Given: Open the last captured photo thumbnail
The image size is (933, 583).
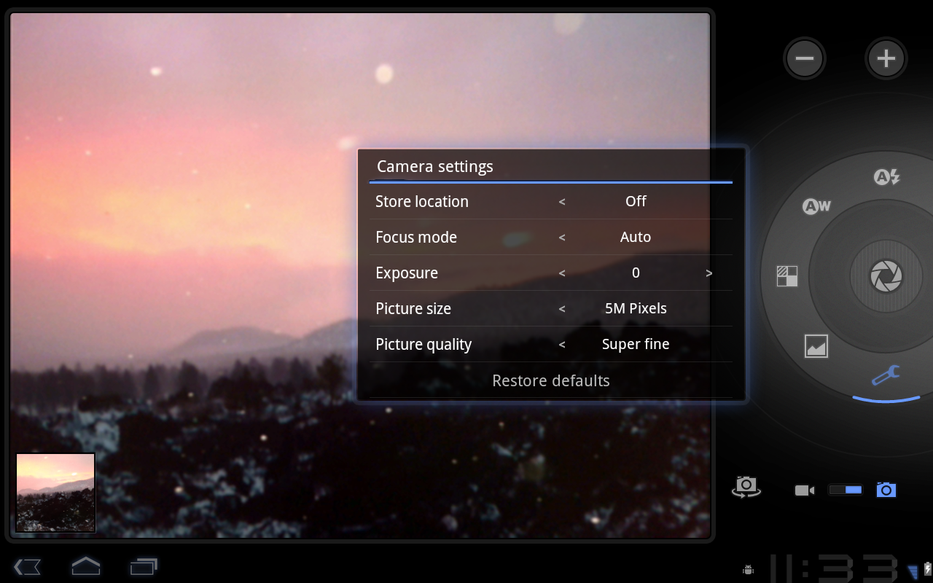Looking at the screenshot, I should pyautogui.click(x=55, y=492).
